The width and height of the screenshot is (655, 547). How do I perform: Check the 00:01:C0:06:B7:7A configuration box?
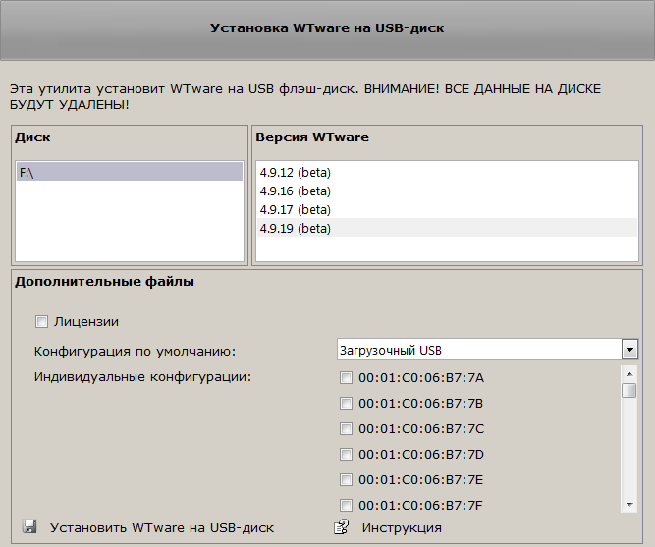(x=346, y=378)
